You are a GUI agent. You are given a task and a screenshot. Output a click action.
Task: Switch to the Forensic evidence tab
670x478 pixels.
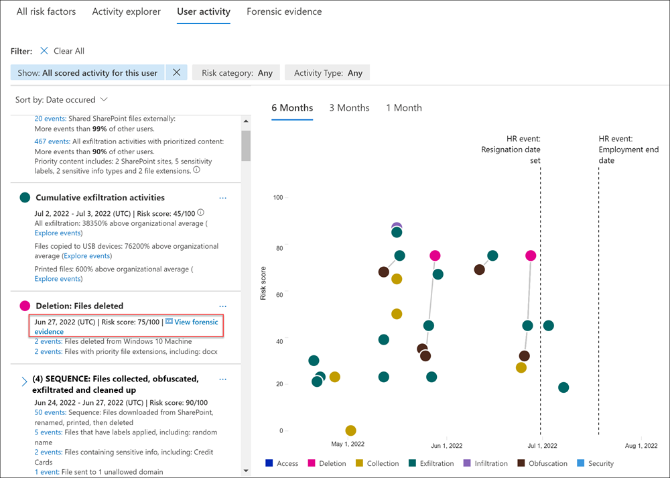284,11
